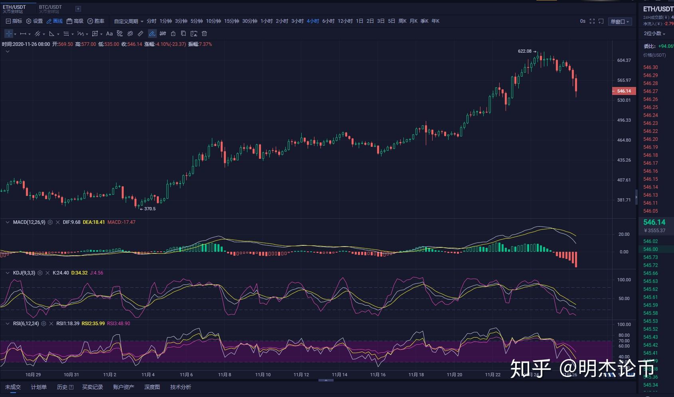Screen dimensions: 674x397
Task: Expand the chevron below the time info line
Action: pyautogui.click(x=7, y=51)
